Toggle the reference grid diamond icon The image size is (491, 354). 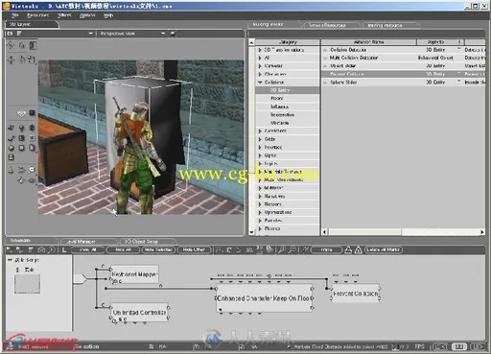point(21,113)
